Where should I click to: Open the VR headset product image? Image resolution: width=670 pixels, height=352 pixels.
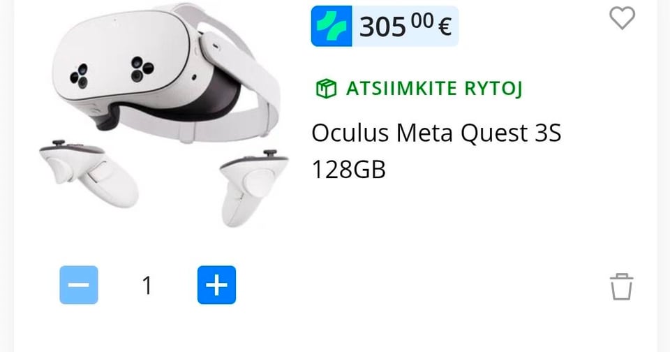click(x=163, y=115)
